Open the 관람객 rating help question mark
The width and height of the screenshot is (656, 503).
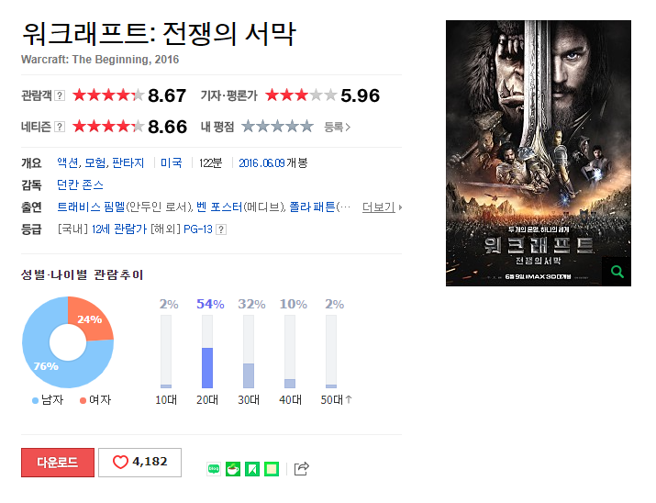[60, 95]
